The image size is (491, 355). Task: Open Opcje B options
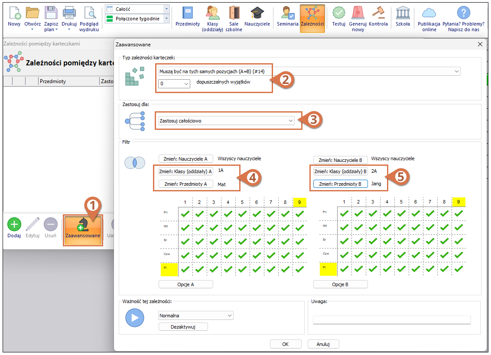point(340,284)
